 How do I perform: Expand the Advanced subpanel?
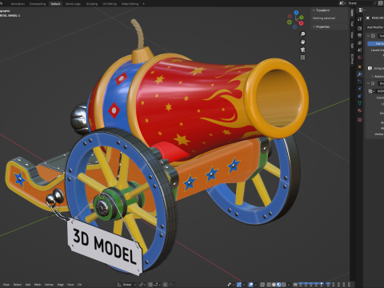click(x=373, y=76)
